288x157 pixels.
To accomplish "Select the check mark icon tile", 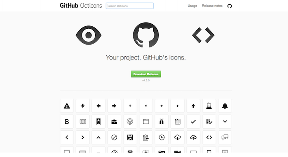I will click(x=193, y=122).
